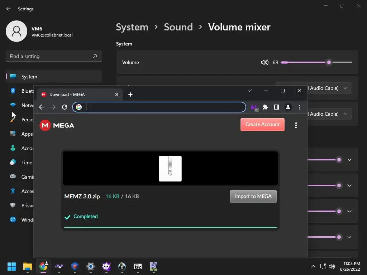367x275 pixels.
Task: Click the search magnifier icon in Settings
Action: [95, 56]
